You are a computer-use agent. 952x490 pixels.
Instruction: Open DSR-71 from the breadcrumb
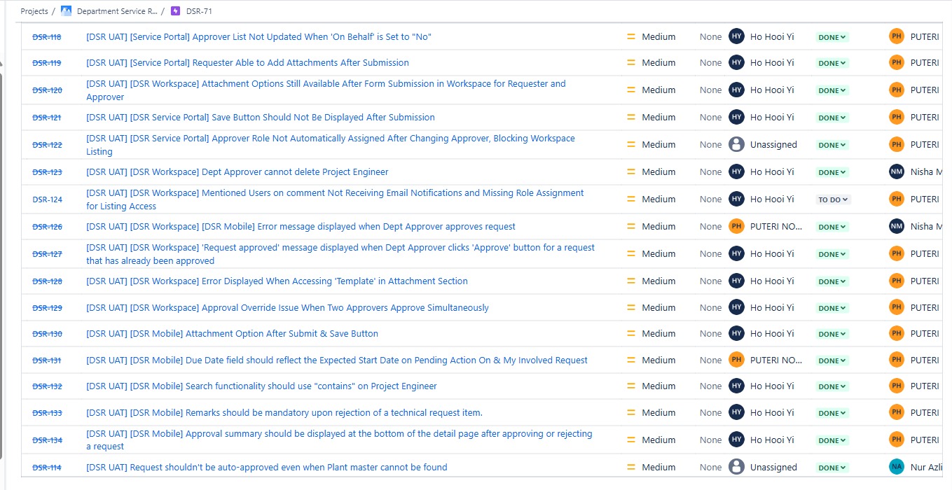pos(199,11)
